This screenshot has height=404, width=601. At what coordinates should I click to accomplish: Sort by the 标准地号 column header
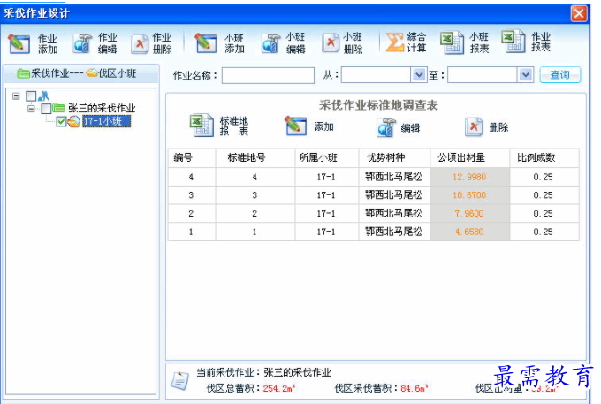[x=255, y=157]
